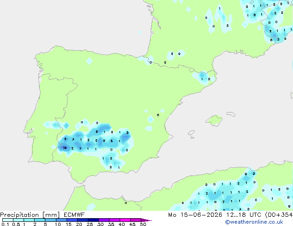293x226 pixels.
Task: Click the legend label '10'
Action: tap(58, 224)
